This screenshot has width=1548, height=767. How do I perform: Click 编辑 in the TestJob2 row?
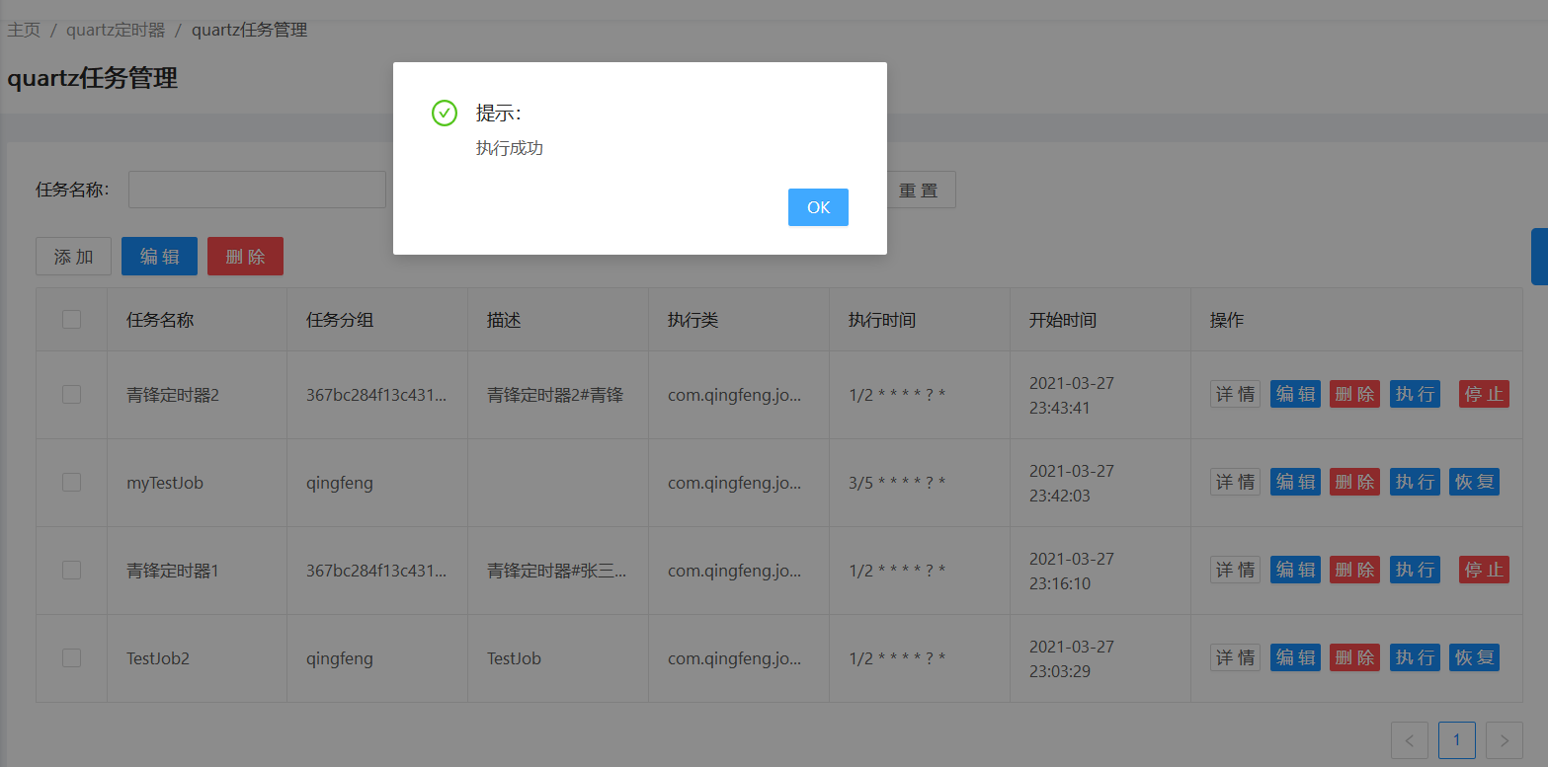click(1295, 657)
